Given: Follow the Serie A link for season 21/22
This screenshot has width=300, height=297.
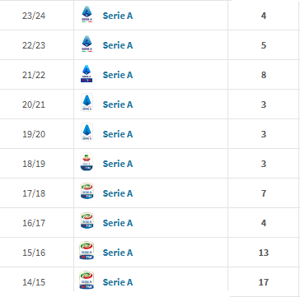Looking at the screenshot, I should point(118,75).
